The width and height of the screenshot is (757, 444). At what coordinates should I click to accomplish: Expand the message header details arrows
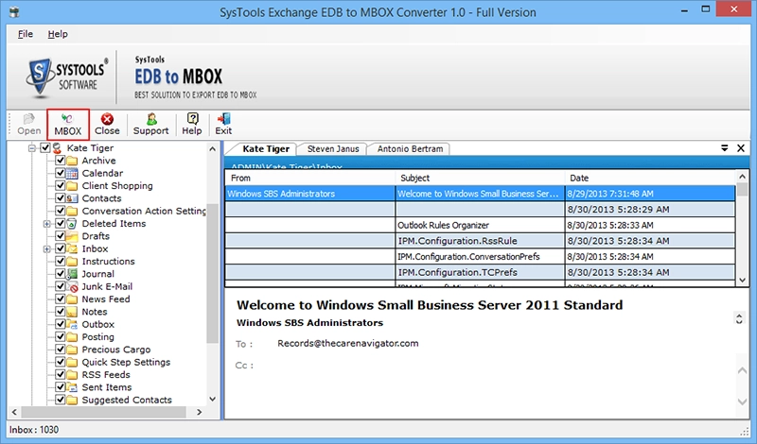(x=739, y=318)
